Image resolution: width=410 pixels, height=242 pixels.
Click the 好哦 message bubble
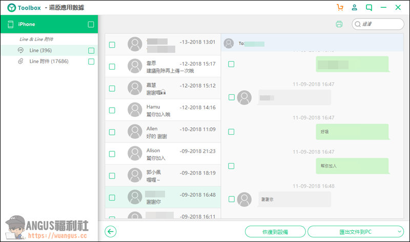353,132
